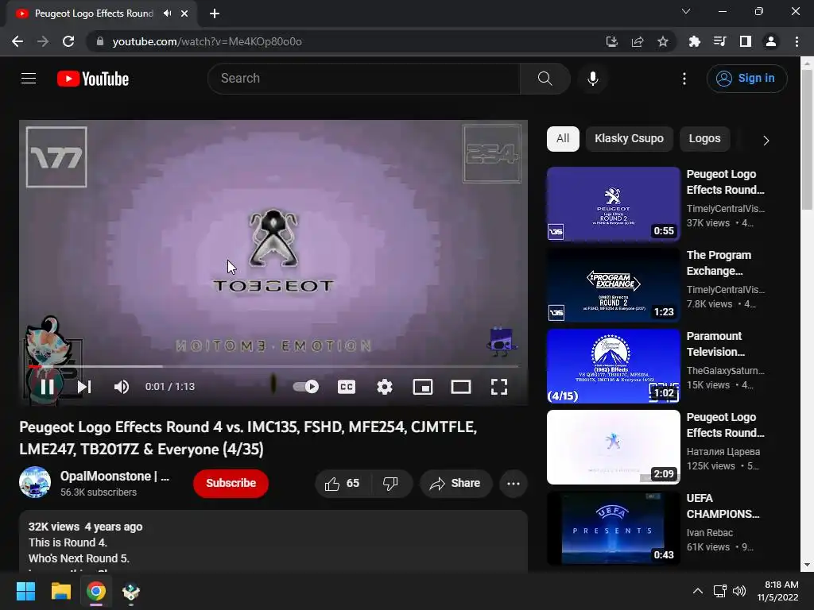Open Peugeot Logo Effects Round 0:55 thumbnail
Screen dimensions: 814x610
tap(613, 204)
